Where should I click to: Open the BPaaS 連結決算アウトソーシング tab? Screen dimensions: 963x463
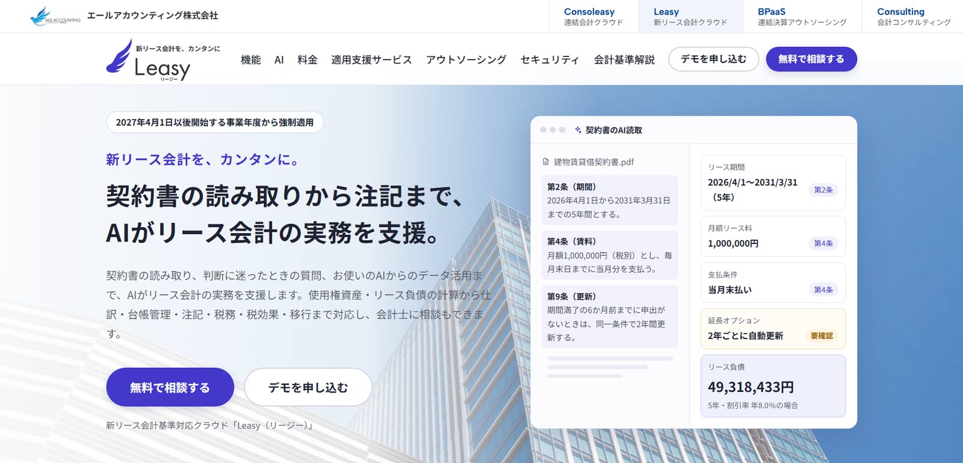(802, 16)
